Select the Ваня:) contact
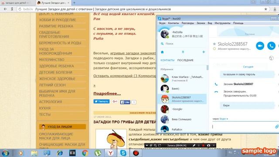This screenshot has width=279, height=157. tap(182, 89)
